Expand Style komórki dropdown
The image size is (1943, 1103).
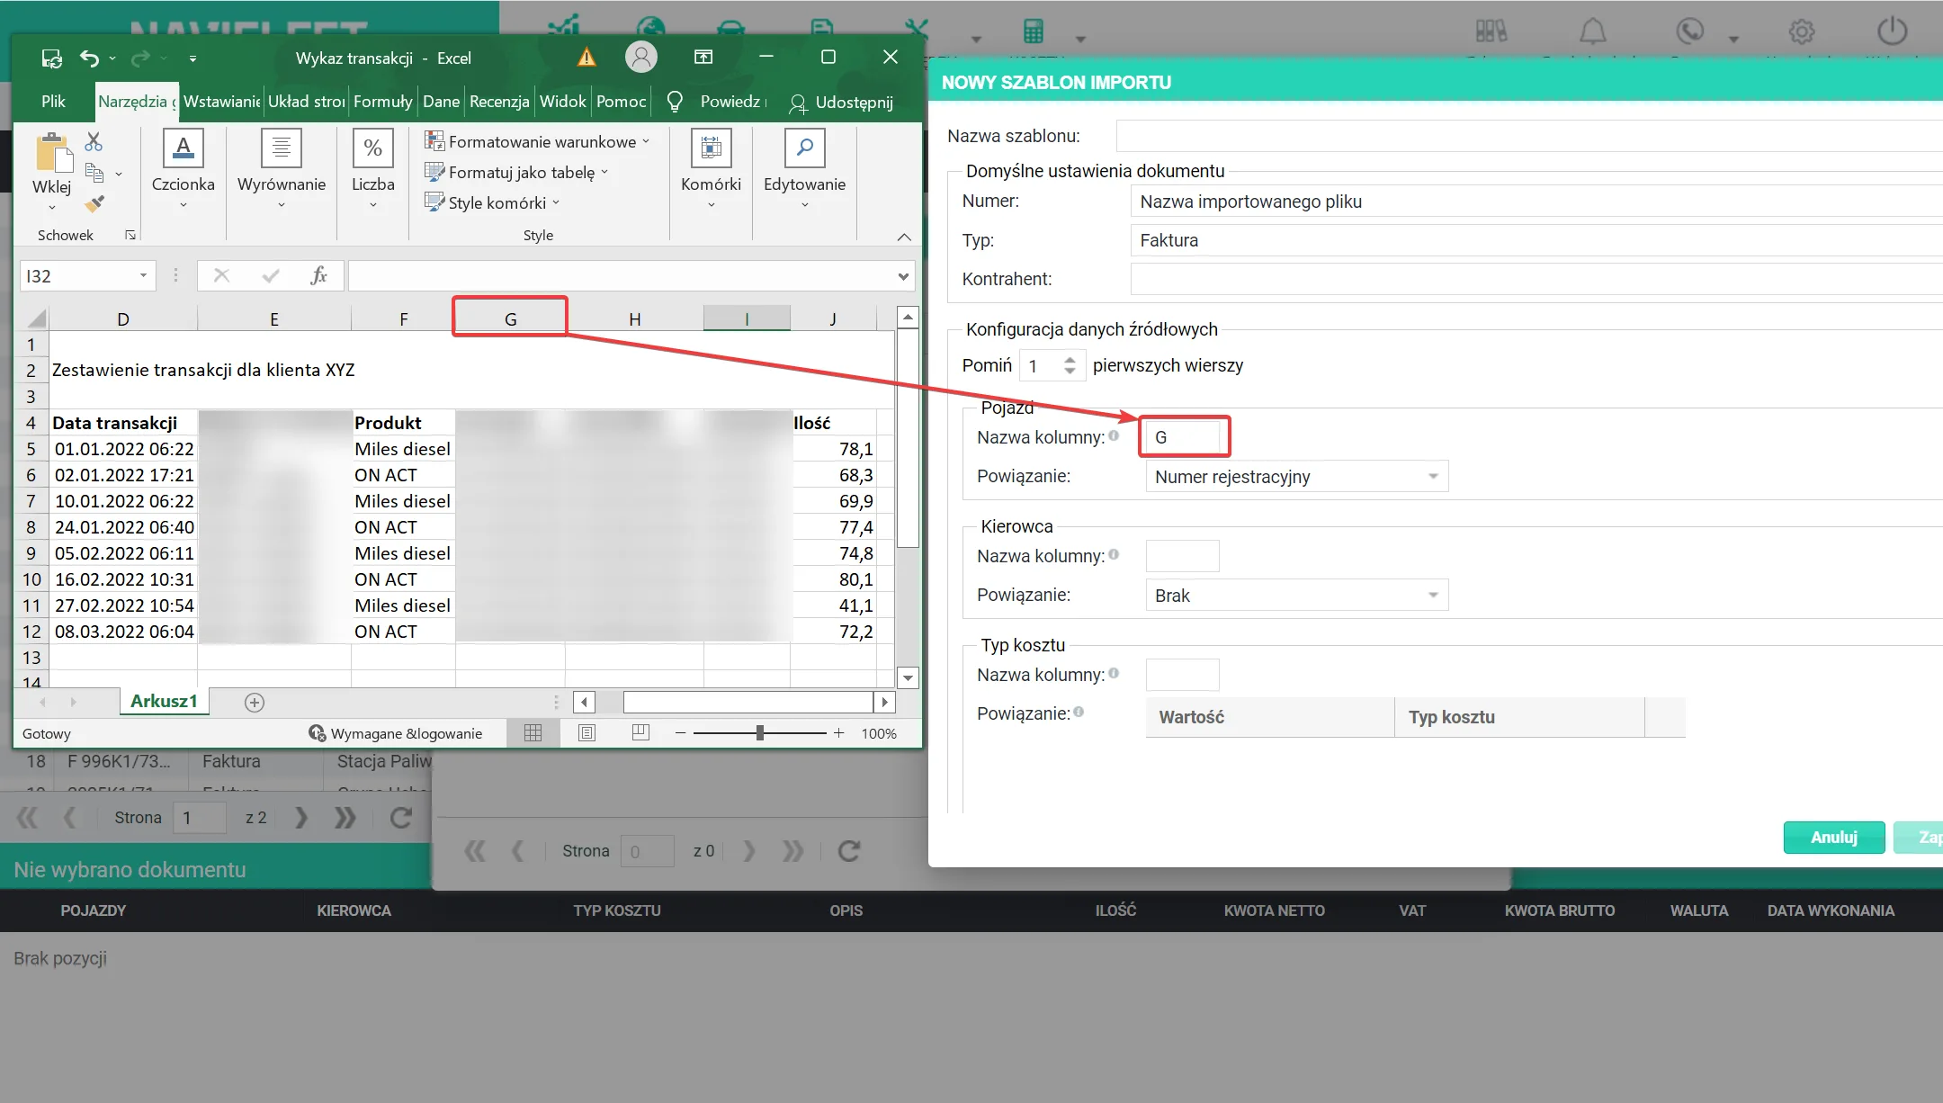(556, 203)
